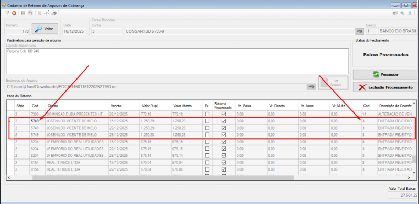Select JOSENILDO VICENTE DE MELO cell due 22/12/2025

coord(77,128)
